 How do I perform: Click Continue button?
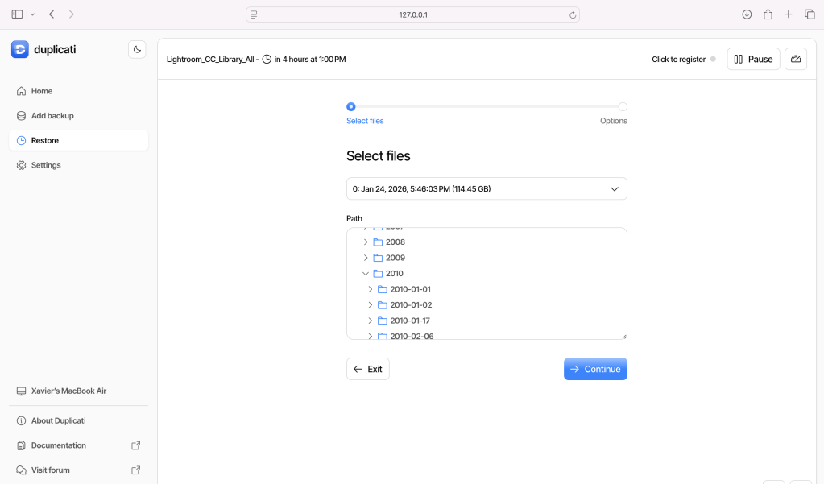point(595,369)
